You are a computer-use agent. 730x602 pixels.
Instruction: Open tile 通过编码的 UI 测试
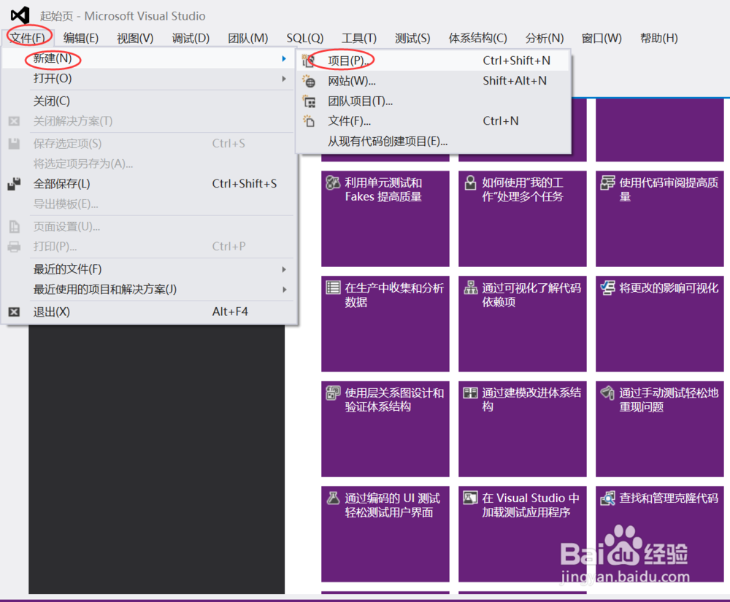[x=385, y=534]
